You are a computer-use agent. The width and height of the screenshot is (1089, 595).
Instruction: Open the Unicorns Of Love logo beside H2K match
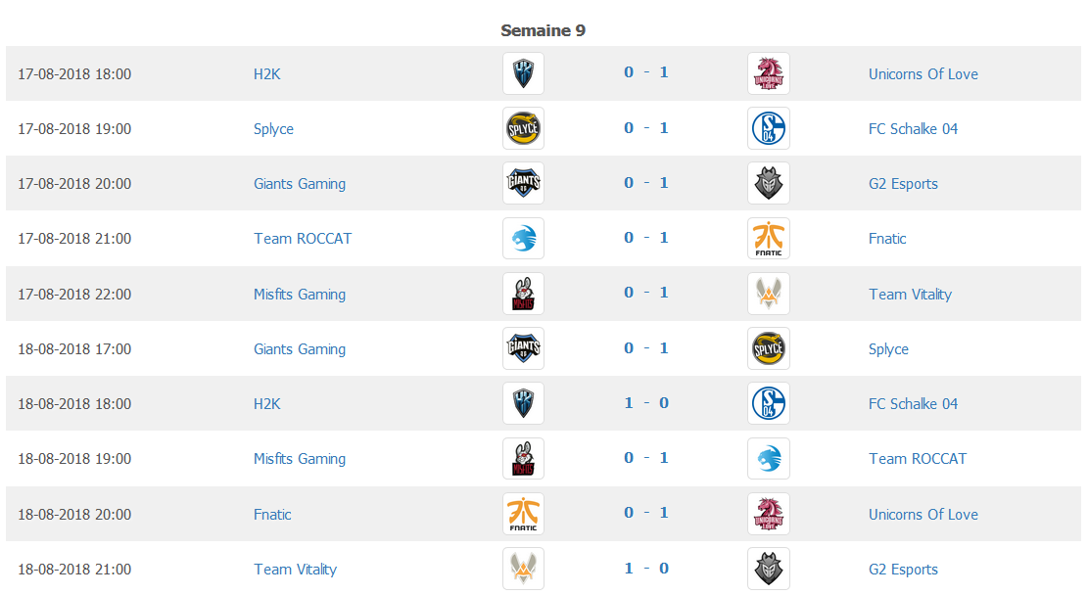pyautogui.click(x=768, y=73)
